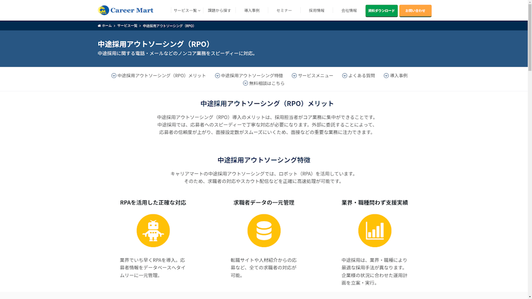Image resolution: width=532 pixels, height=299 pixels.
Task: Expand the サービス一覧 dropdown menu
Action: [x=187, y=10]
